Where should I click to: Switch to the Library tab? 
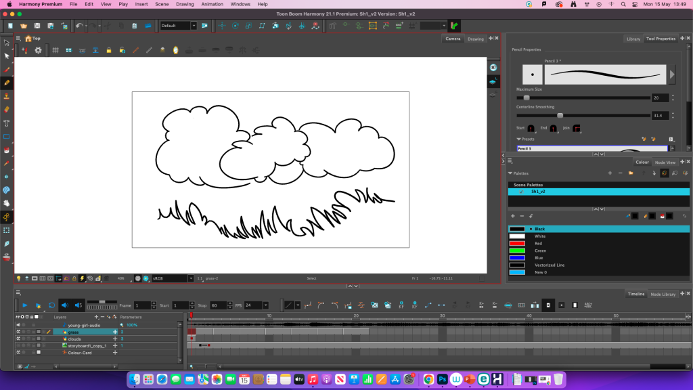(633, 39)
